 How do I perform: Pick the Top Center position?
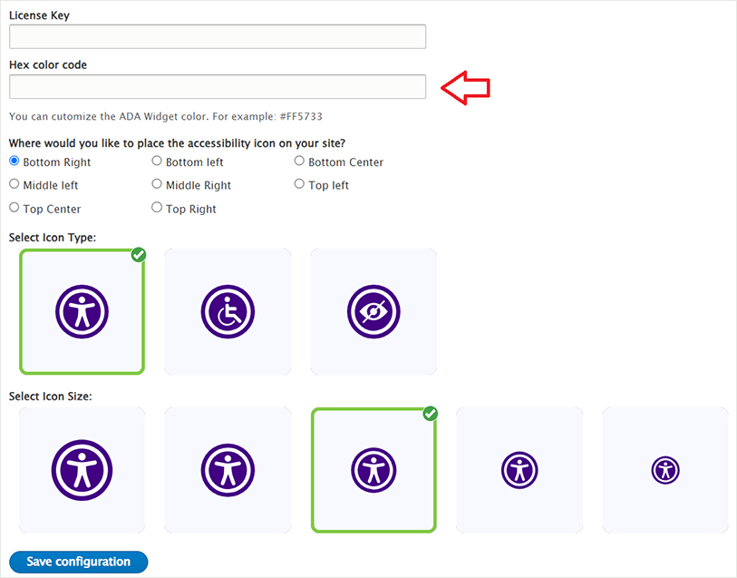[15, 208]
